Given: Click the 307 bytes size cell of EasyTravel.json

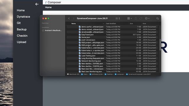Looking at the screenshot, I should coord(137,35).
